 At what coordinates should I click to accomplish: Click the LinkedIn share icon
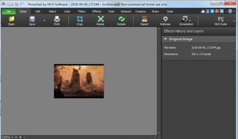coord(222,11)
